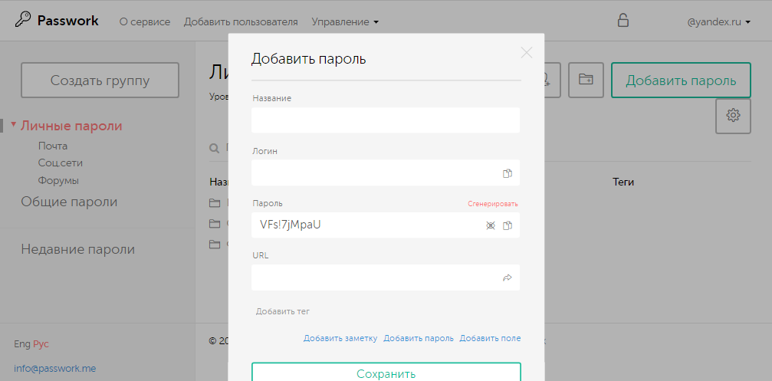772x381 pixels.
Task: Select the Форумы folder in sidebar
Action: pyautogui.click(x=58, y=181)
